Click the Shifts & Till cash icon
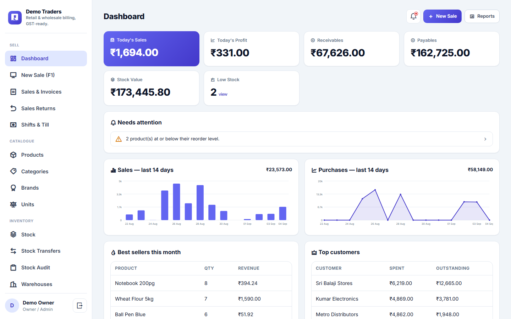 [13, 125]
